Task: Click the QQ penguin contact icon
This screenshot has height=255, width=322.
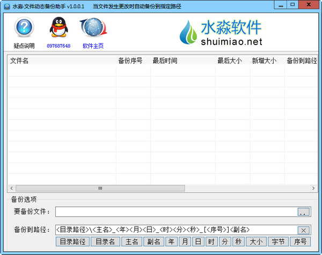Action: pos(58,27)
